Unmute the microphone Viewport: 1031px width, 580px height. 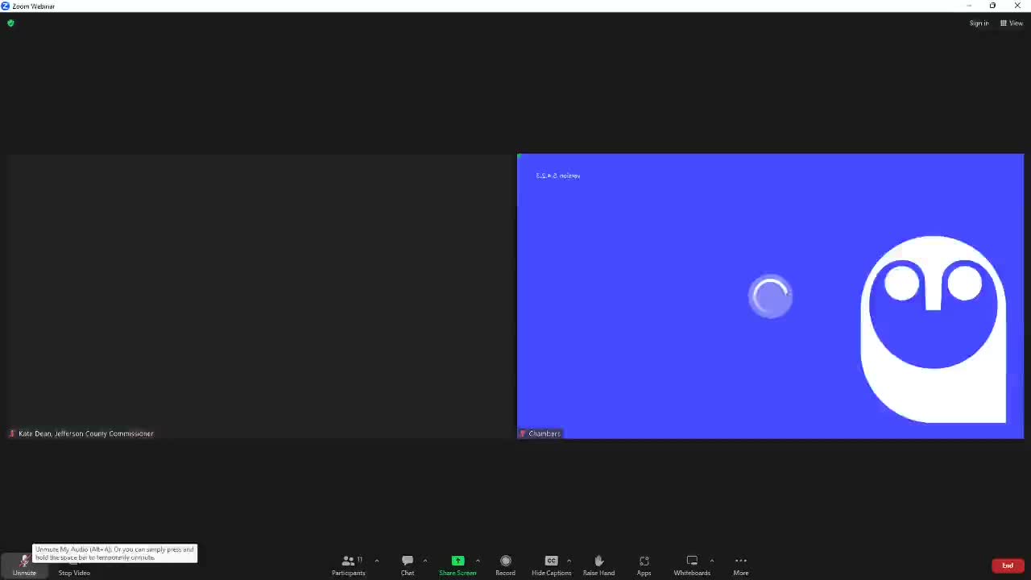24,564
